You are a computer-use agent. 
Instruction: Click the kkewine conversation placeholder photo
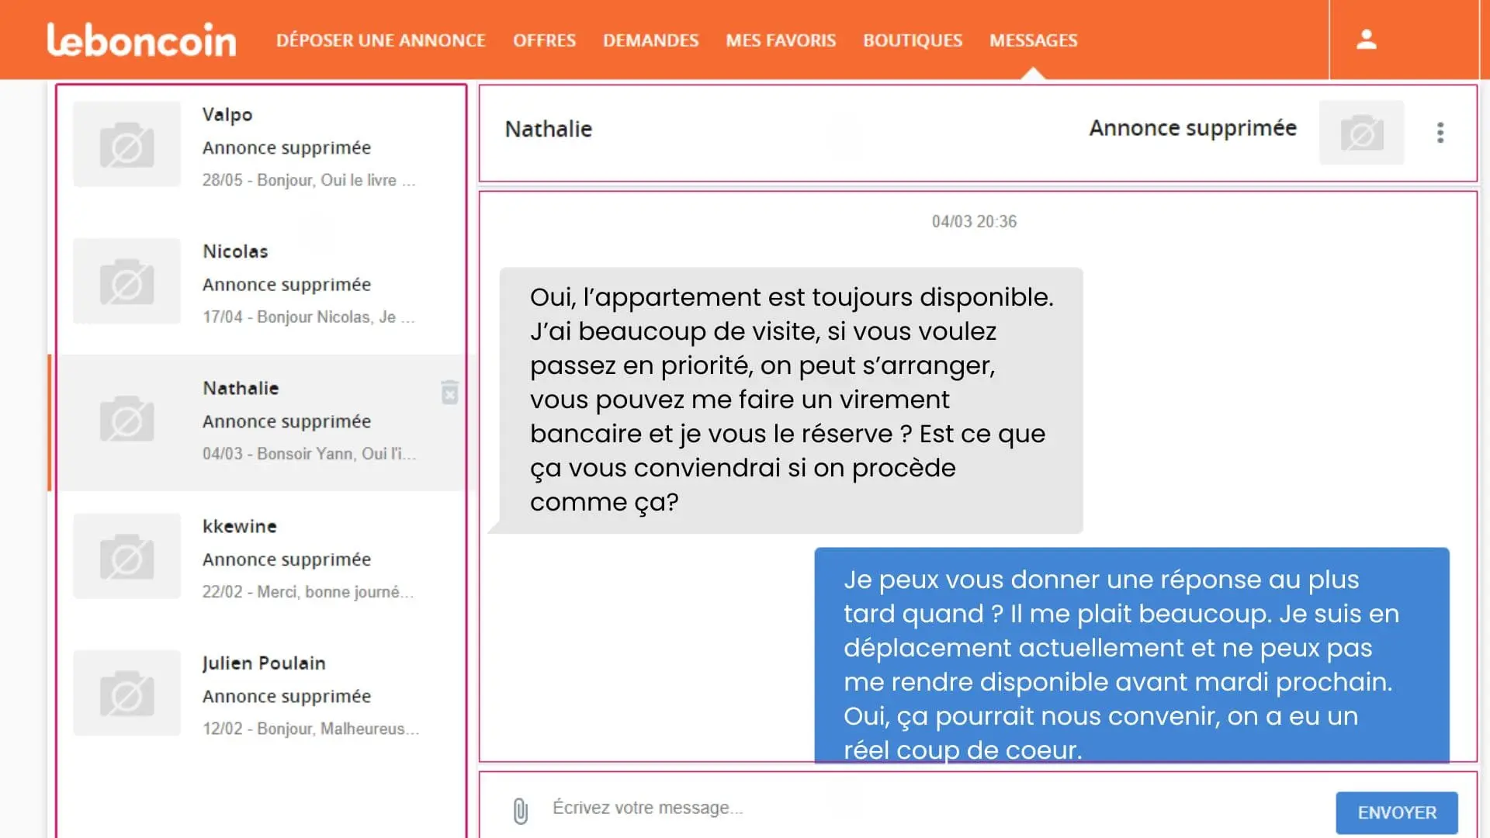(127, 556)
